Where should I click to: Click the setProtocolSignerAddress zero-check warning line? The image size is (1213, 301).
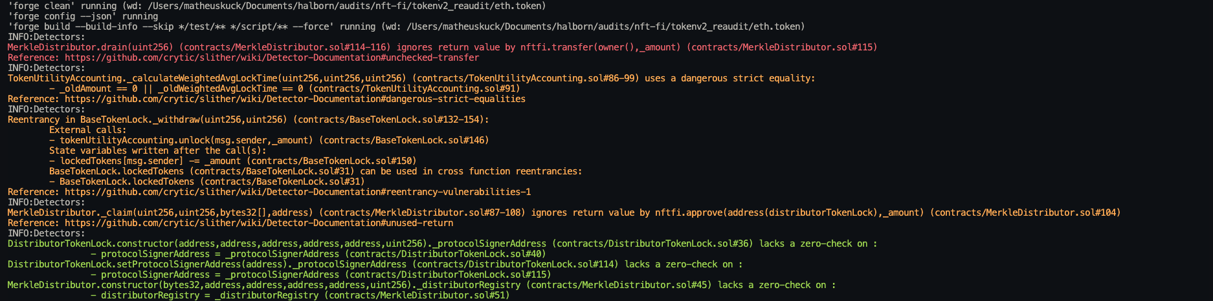[x=375, y=264]
